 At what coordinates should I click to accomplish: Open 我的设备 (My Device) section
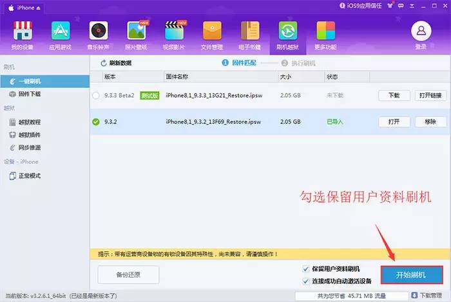tap(22, 35)
